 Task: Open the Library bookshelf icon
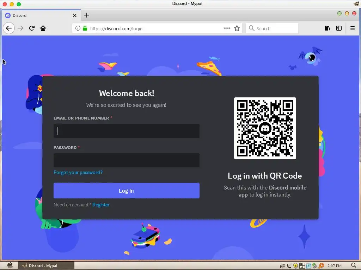pyautogui.click(x=328, y=28)
